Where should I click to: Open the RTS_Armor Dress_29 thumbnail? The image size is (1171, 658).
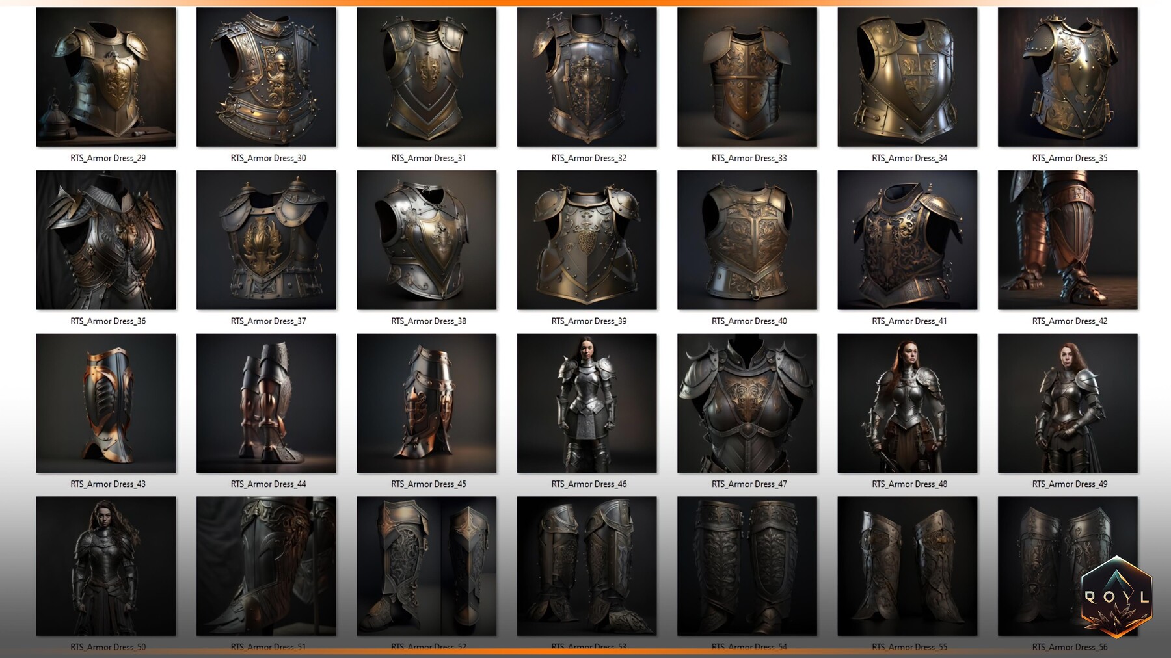[x=107, y=77]
